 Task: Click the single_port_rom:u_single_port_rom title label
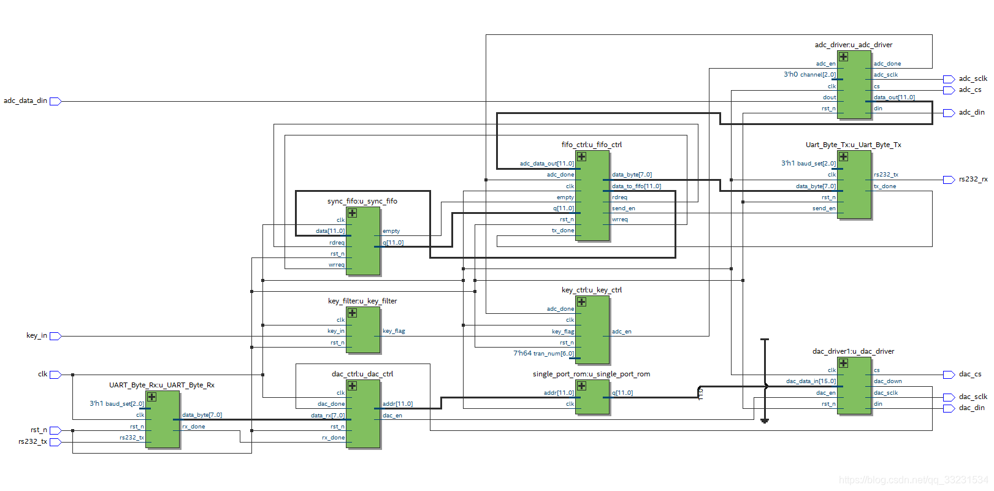[592, 374]
